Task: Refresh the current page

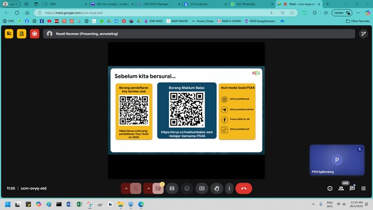Action: (17, 13)
